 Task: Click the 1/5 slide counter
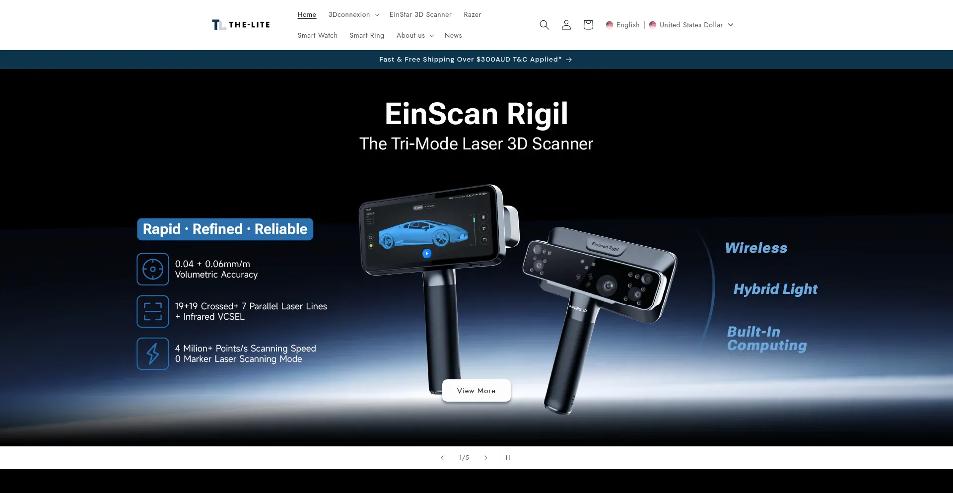pyautogui.click(x=464, y=458)
